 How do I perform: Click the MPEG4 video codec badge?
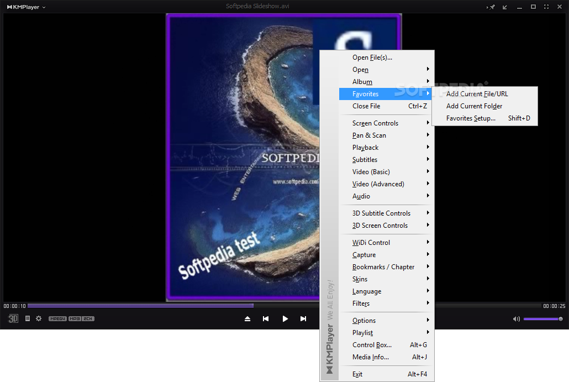pos(57,318)
